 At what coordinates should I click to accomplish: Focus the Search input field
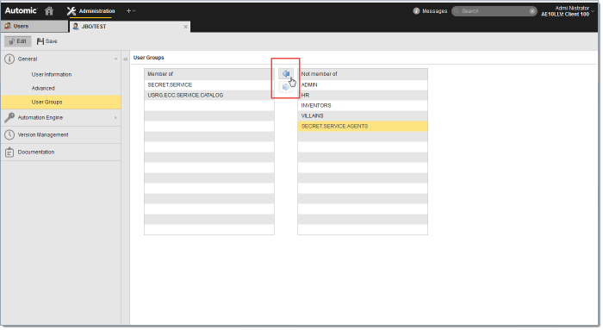tap(494, 10)
